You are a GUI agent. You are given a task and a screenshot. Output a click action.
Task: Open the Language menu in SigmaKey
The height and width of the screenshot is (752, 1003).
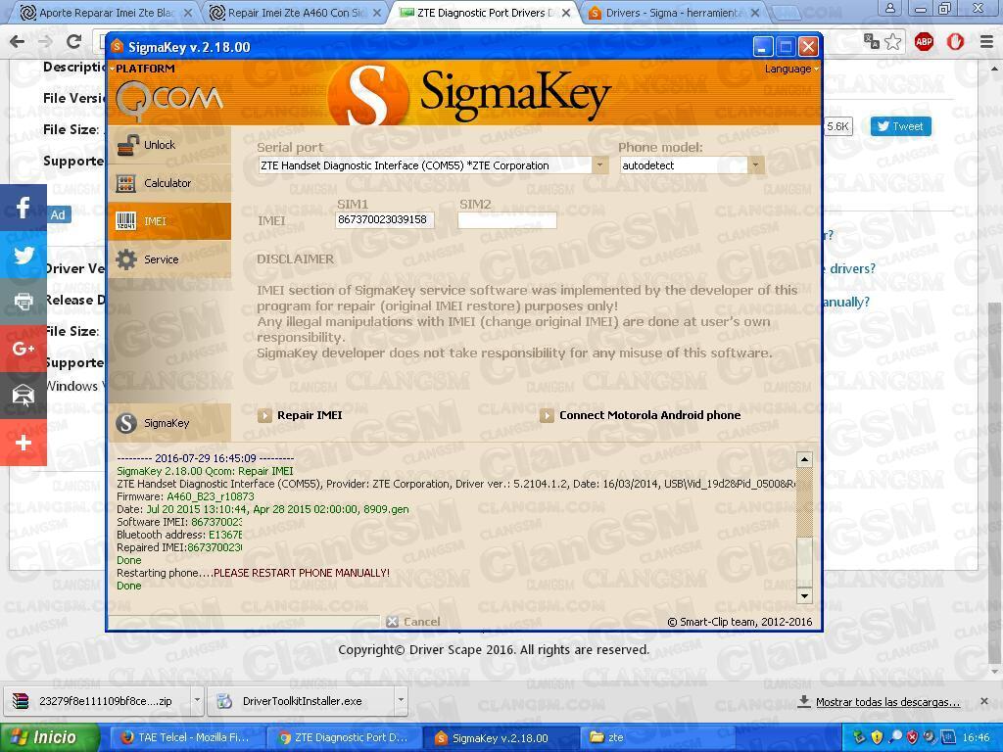791,70
